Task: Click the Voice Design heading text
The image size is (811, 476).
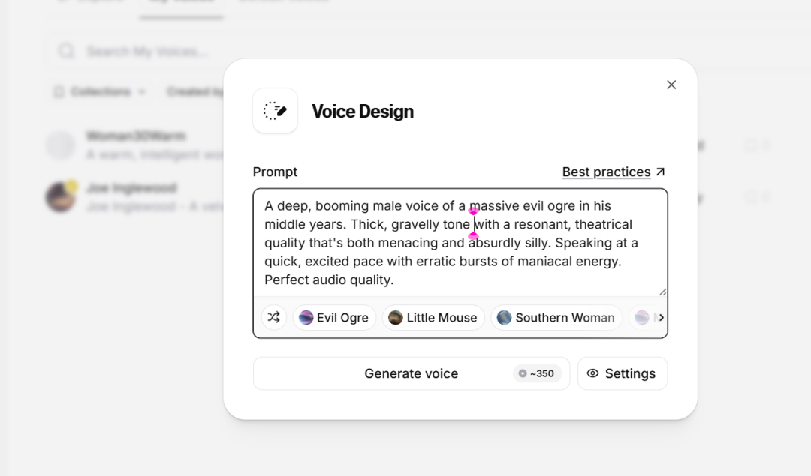Action: pos(363,112)
